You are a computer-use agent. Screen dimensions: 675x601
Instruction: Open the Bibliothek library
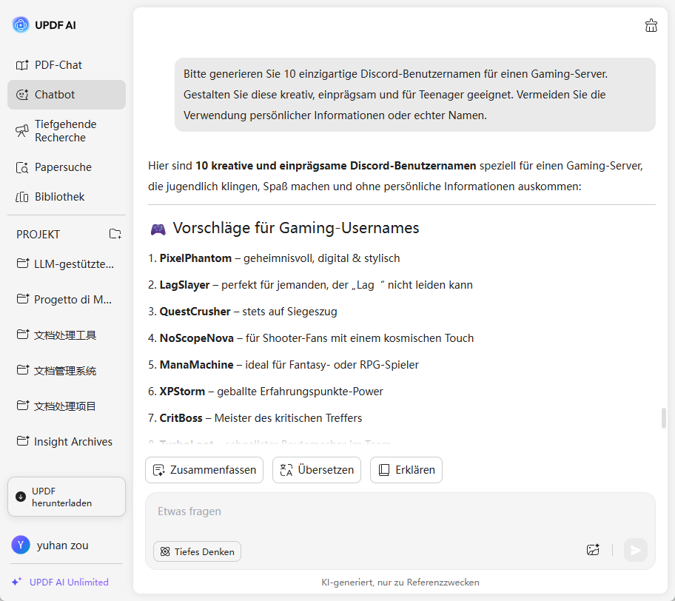(x=59, y=197)
